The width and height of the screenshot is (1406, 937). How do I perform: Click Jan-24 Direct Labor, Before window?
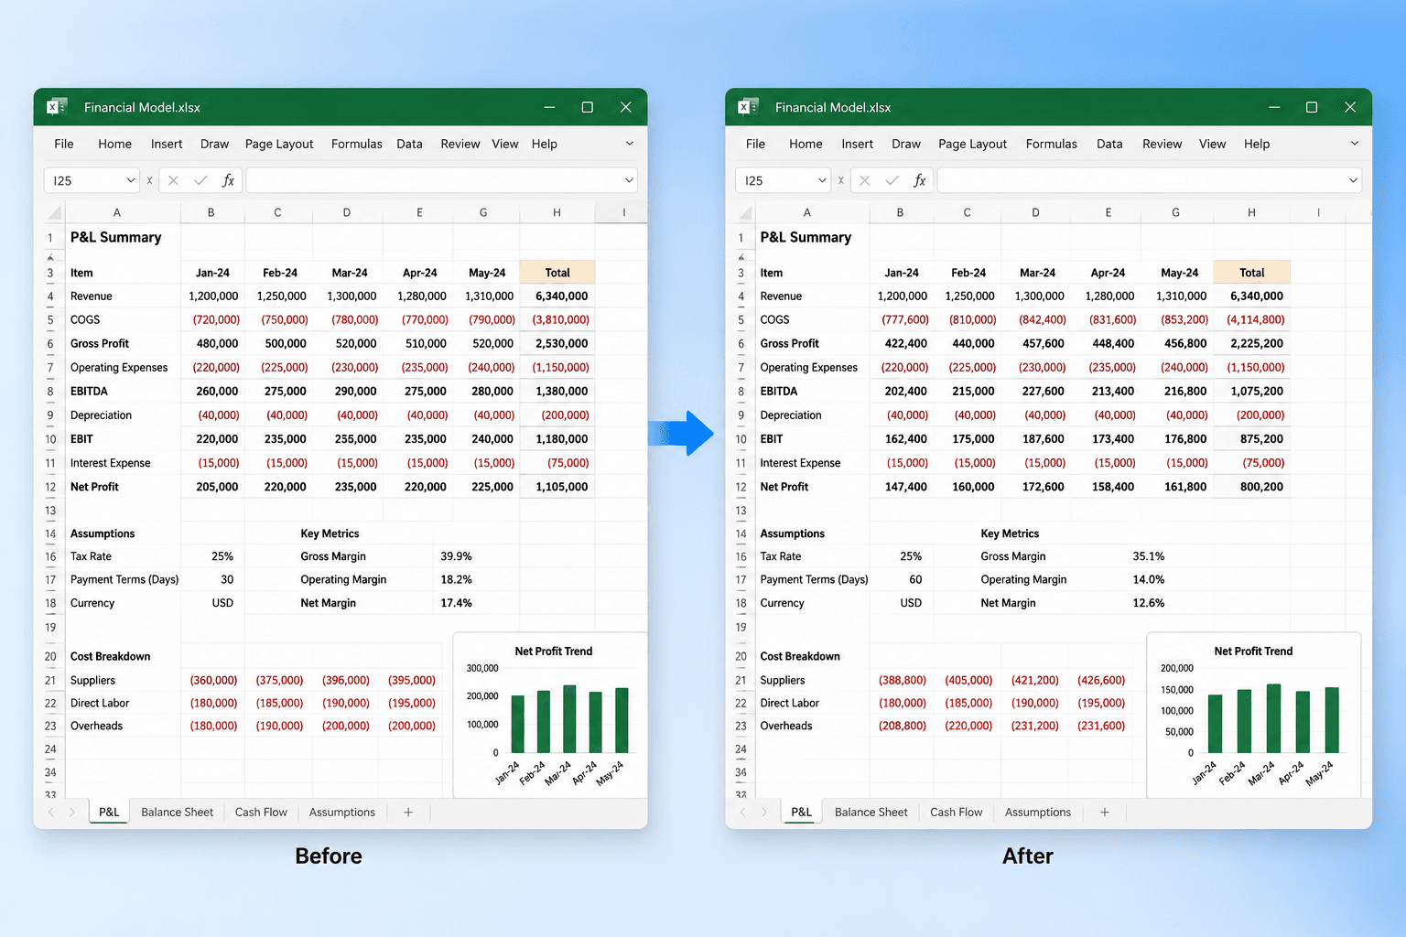212,704
